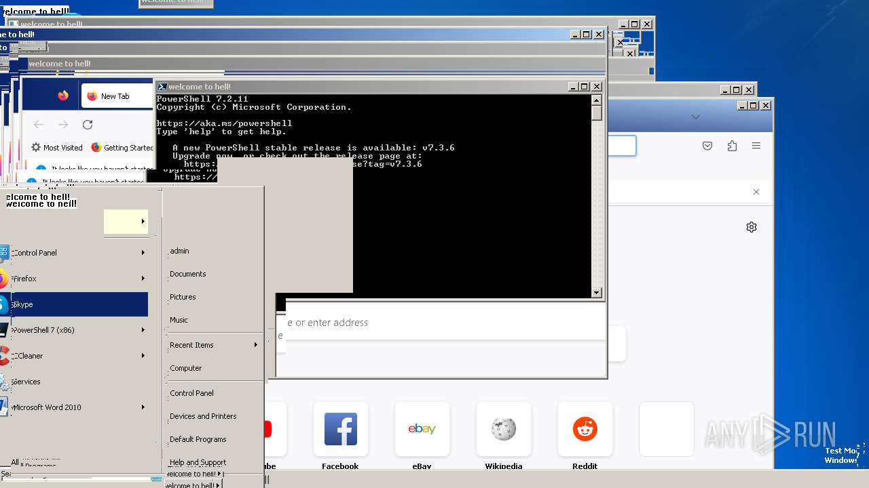Screen dimensions: 869x488
Task: Expand the Recent Items submenu arrow
Action: pyautogui.click(x=256, y=345)
